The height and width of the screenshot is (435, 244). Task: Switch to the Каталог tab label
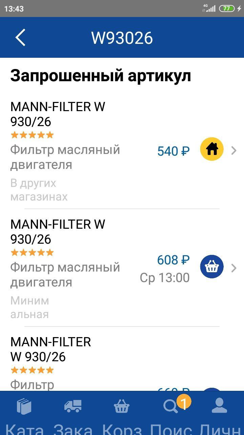[x=24, y=429]
